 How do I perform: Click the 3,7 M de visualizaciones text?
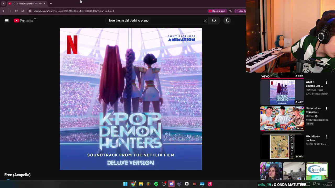317,94
